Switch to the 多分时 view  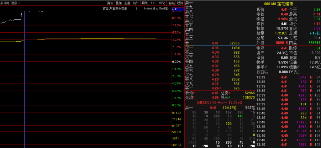5,3
